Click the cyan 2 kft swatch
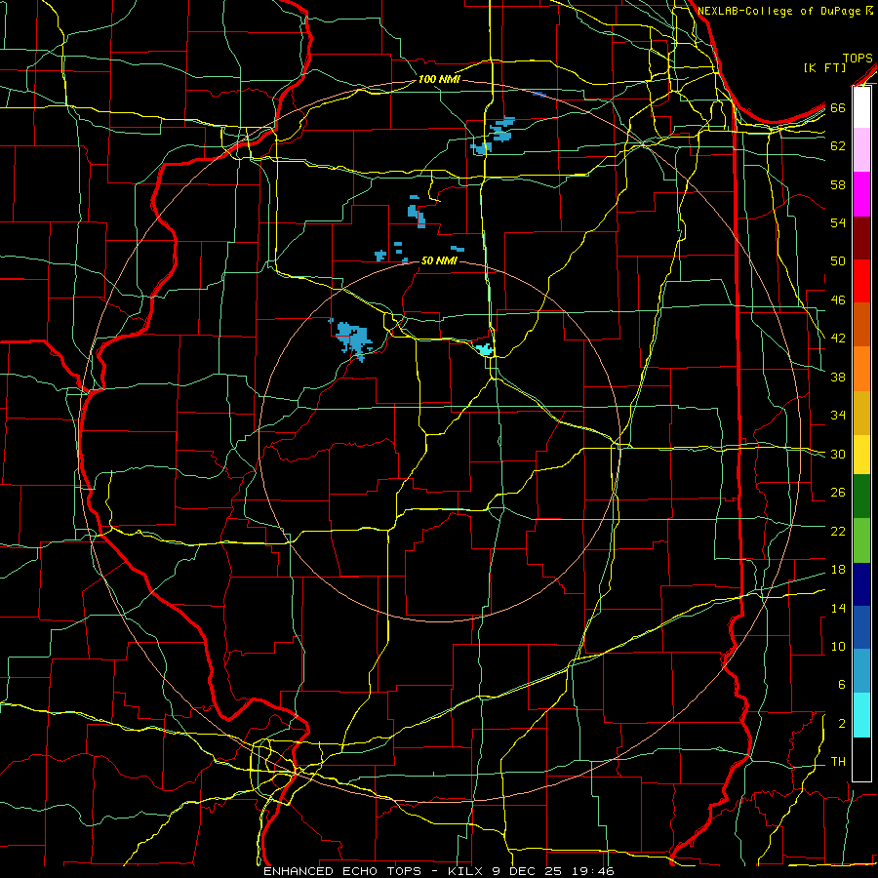 [861, 715]
